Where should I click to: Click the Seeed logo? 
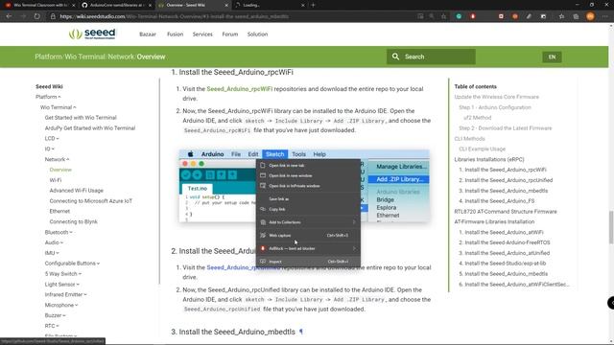coord(92,34)
